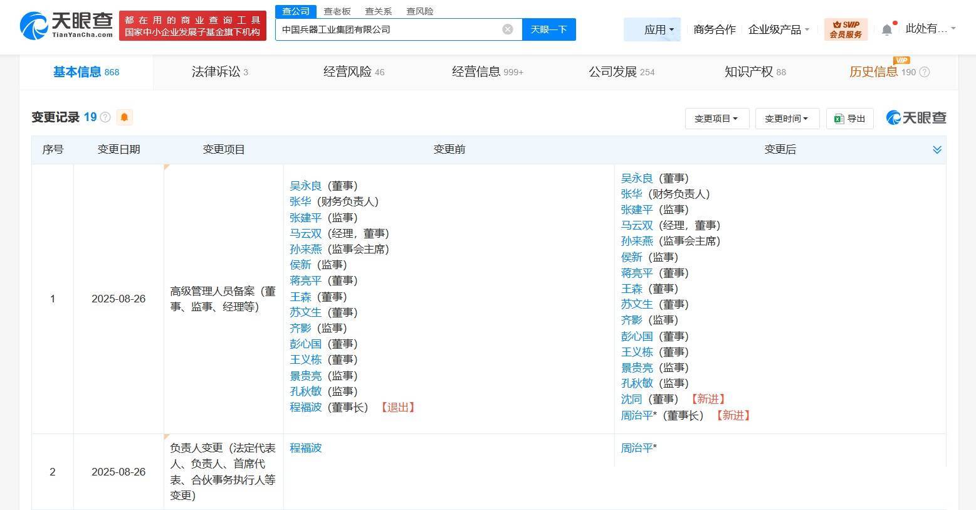Open the 历史信息 VIP tab
This screenshot has height=510, width=976.
[x=882, y=72]
